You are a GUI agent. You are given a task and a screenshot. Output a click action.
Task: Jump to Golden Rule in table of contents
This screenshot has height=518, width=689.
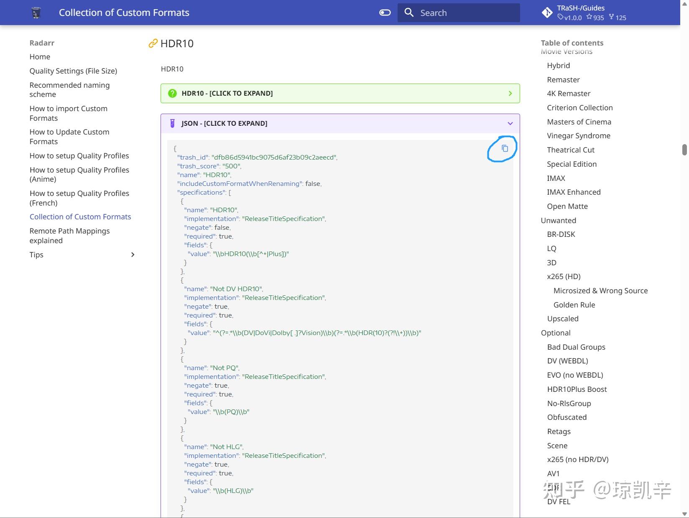(574, 305)
